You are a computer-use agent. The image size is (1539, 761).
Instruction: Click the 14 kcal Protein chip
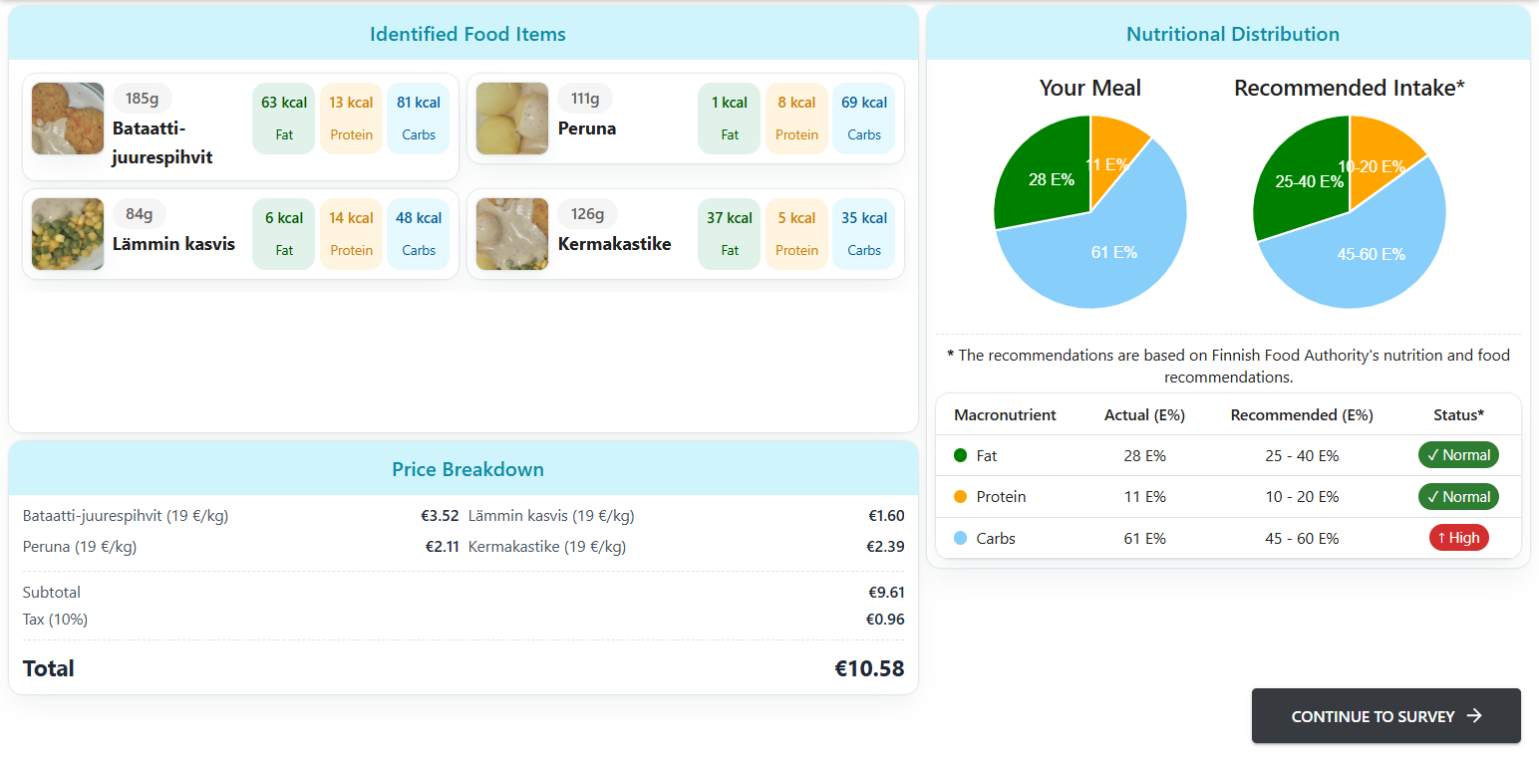[351, 234]
